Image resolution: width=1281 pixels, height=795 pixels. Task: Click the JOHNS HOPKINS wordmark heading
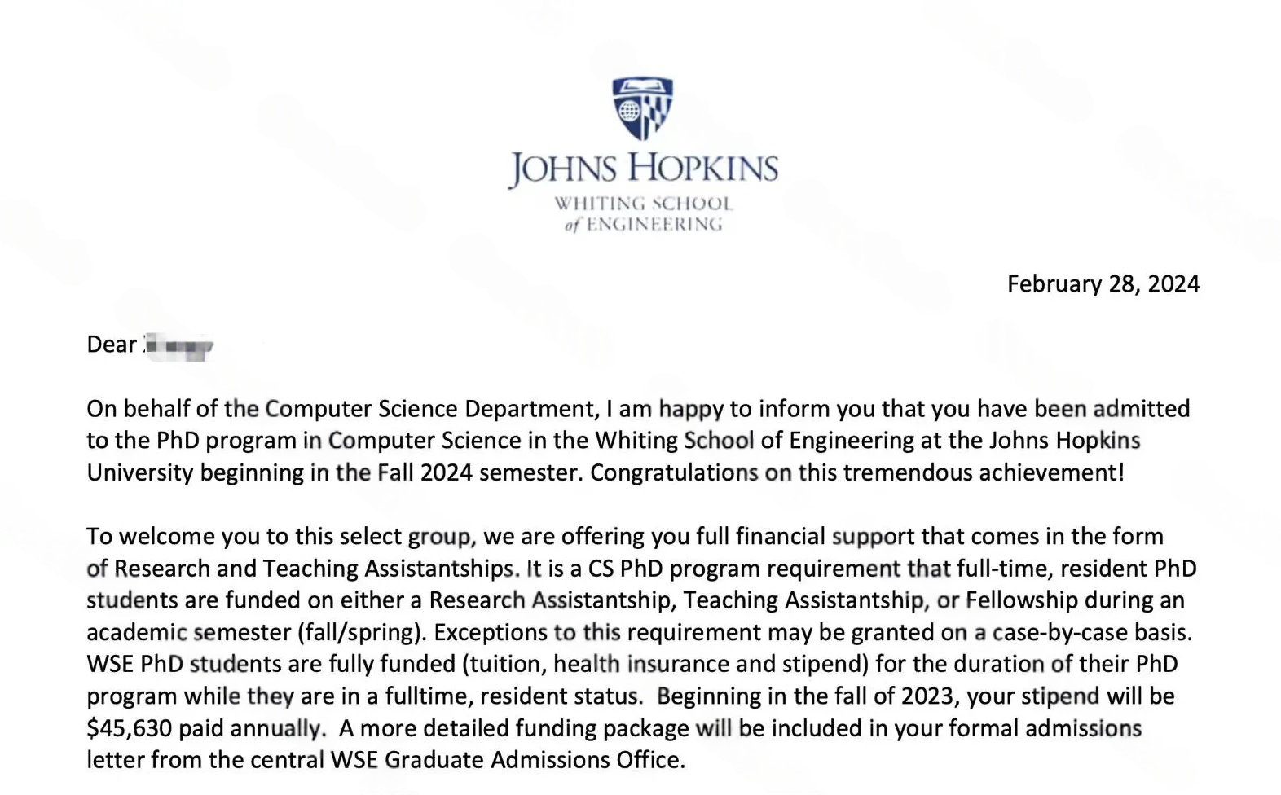point(643,169)
